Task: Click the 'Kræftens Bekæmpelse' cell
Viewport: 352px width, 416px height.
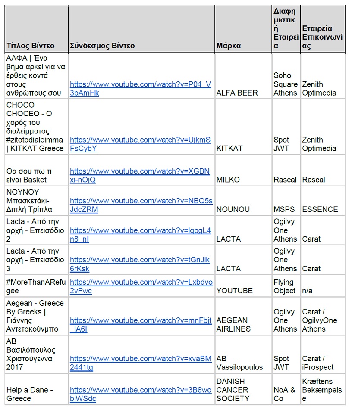Action: 322,390
